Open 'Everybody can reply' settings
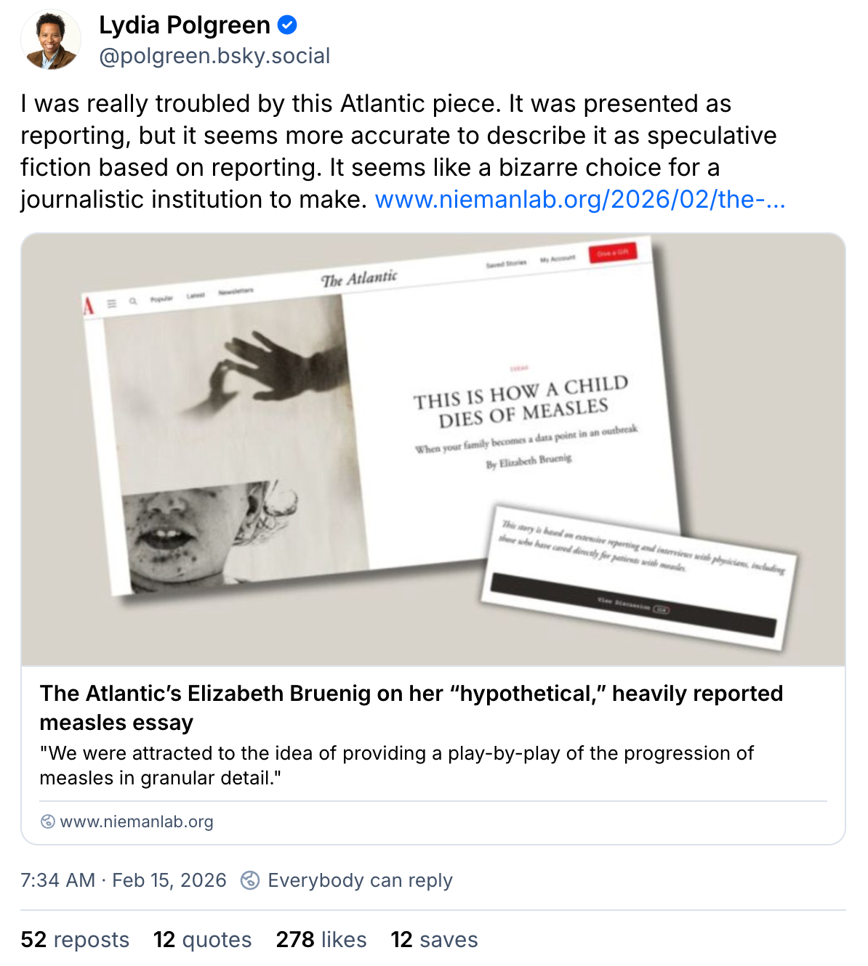Screen dimensions: 868x966 coord(360,880)
